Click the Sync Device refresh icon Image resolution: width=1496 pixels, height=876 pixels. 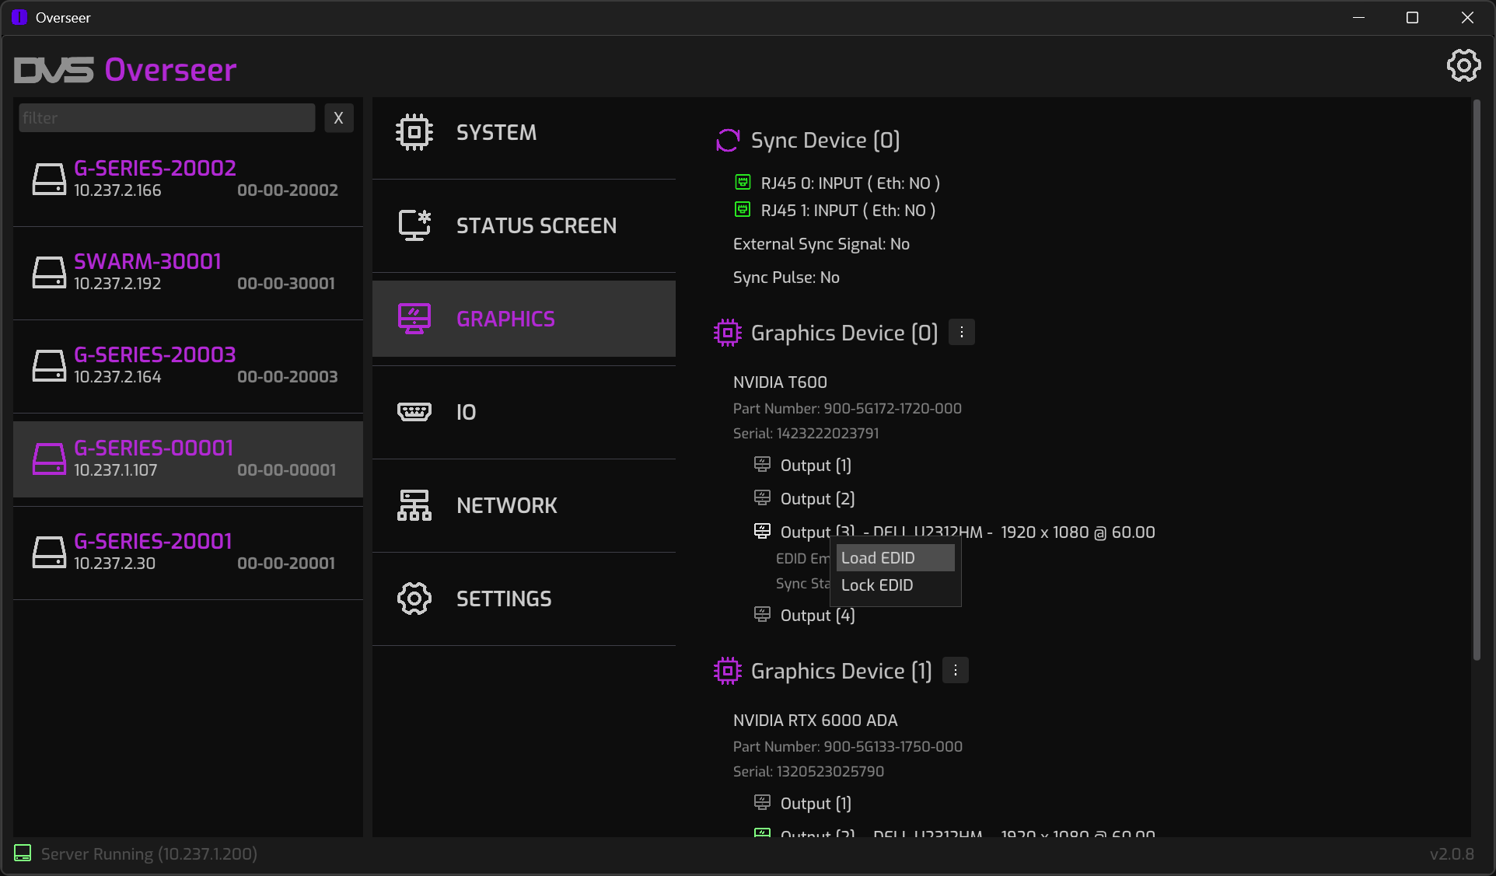728,141
